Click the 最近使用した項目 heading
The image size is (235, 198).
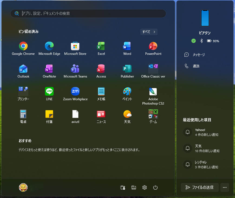[197, 120]
